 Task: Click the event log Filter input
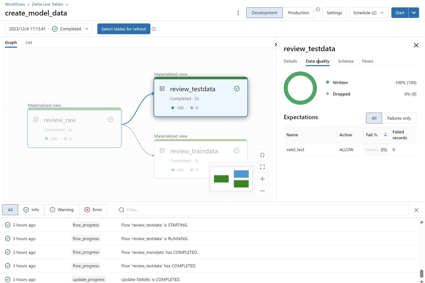(261, 210)
